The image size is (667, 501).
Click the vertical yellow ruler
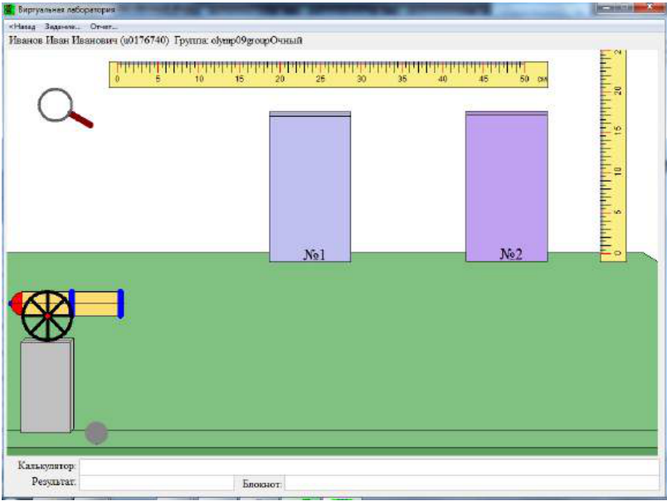tap(613, 155)
